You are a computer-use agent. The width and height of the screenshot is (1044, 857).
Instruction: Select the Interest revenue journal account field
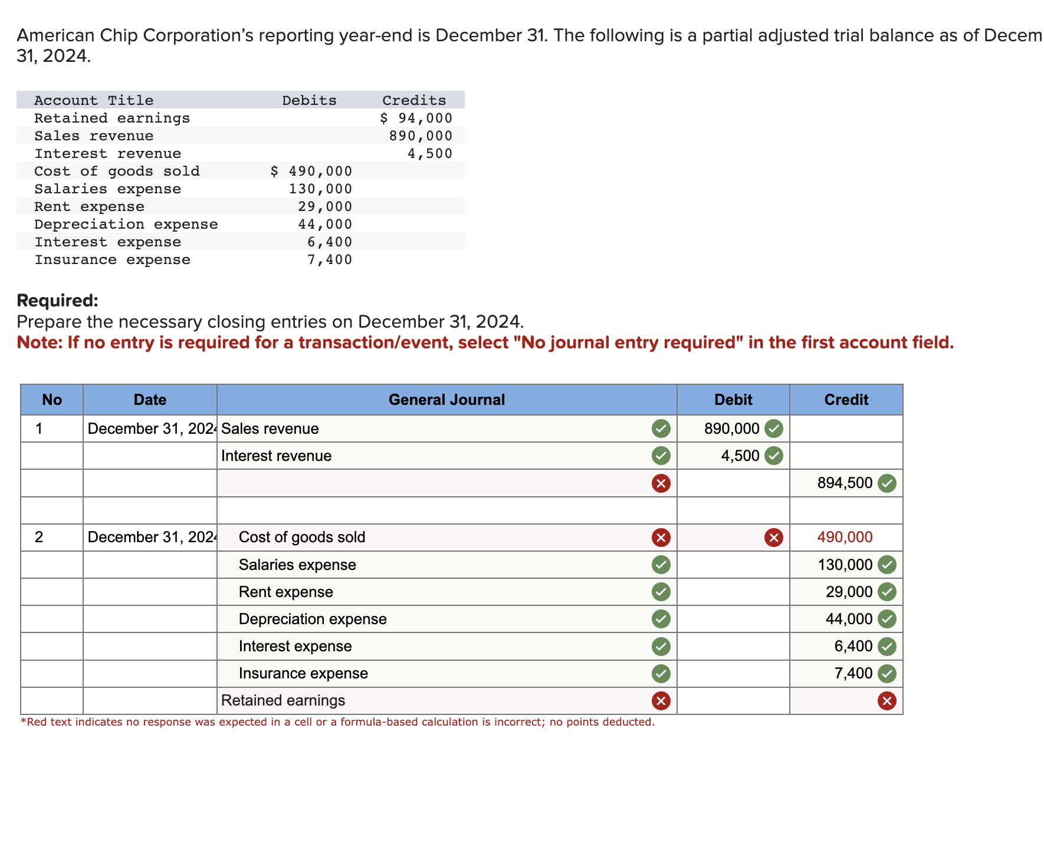coord(447,456)
